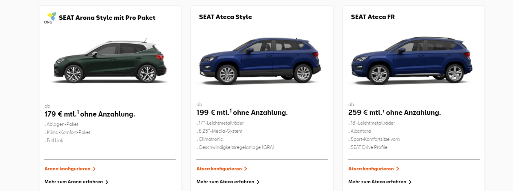Screen dimensions: 513x191
Task: Click the arrow beside Ateca FR Mehr erfahren
Action: tap(410, 182)
